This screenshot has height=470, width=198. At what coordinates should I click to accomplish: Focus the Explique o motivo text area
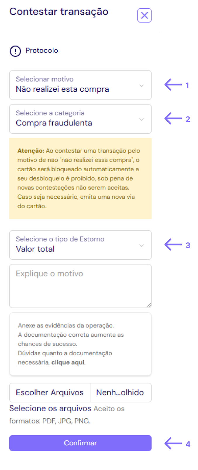80,286
